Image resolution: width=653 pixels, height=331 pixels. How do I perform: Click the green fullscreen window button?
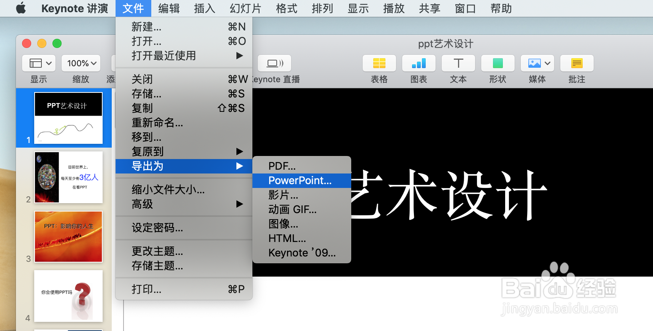coord(57,43)
